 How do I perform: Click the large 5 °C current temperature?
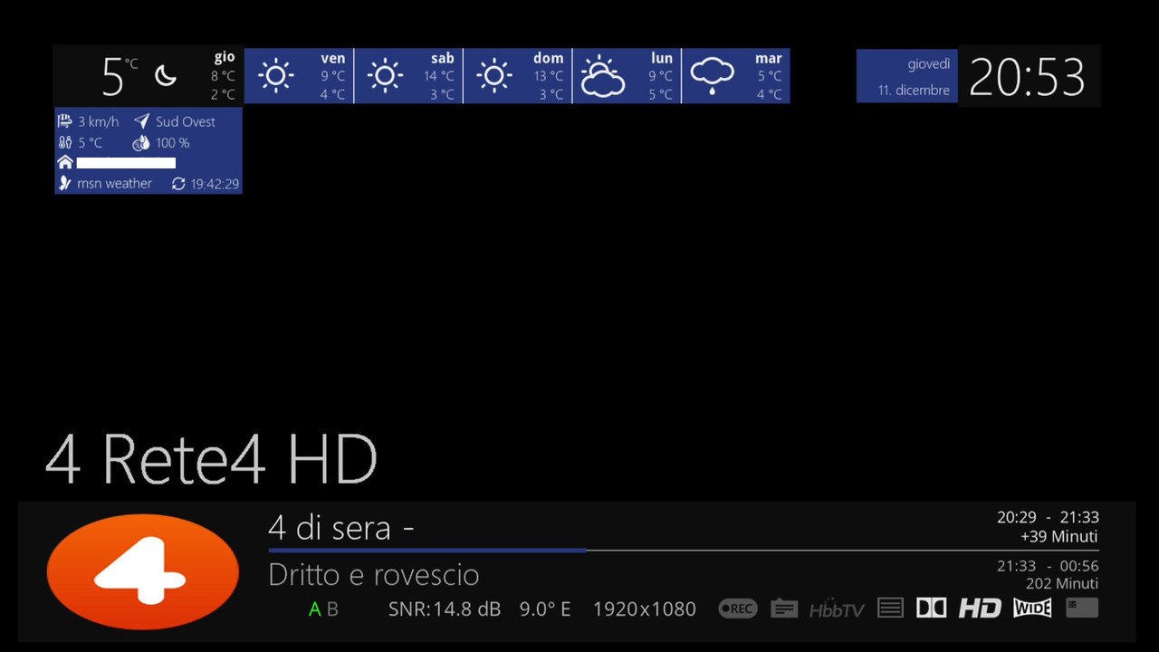pyautogui.click(x=119, y=76)
